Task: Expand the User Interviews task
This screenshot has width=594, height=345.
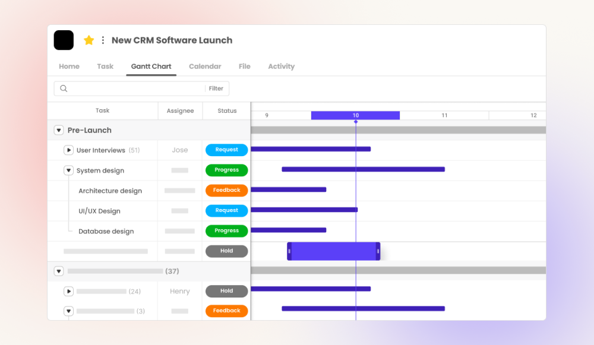Action: [x=68, y=150]
